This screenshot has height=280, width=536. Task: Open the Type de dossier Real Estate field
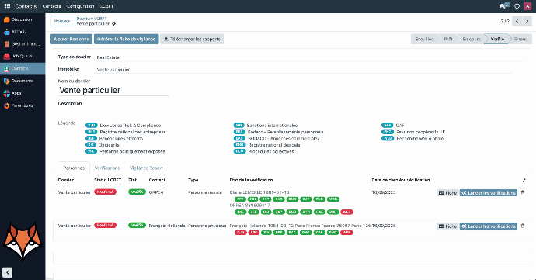[310, 57]
